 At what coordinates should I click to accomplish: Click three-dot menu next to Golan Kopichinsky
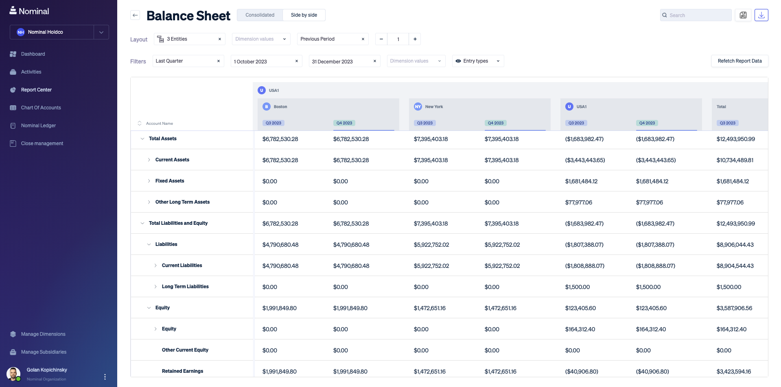pos(105,377)
